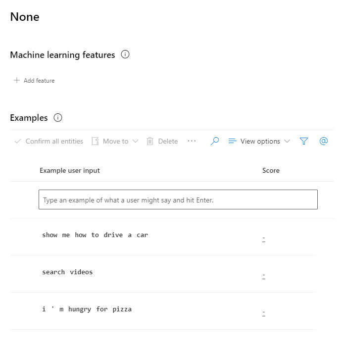
Task: Click the @ entity icon
Action: tap(324, 141)
